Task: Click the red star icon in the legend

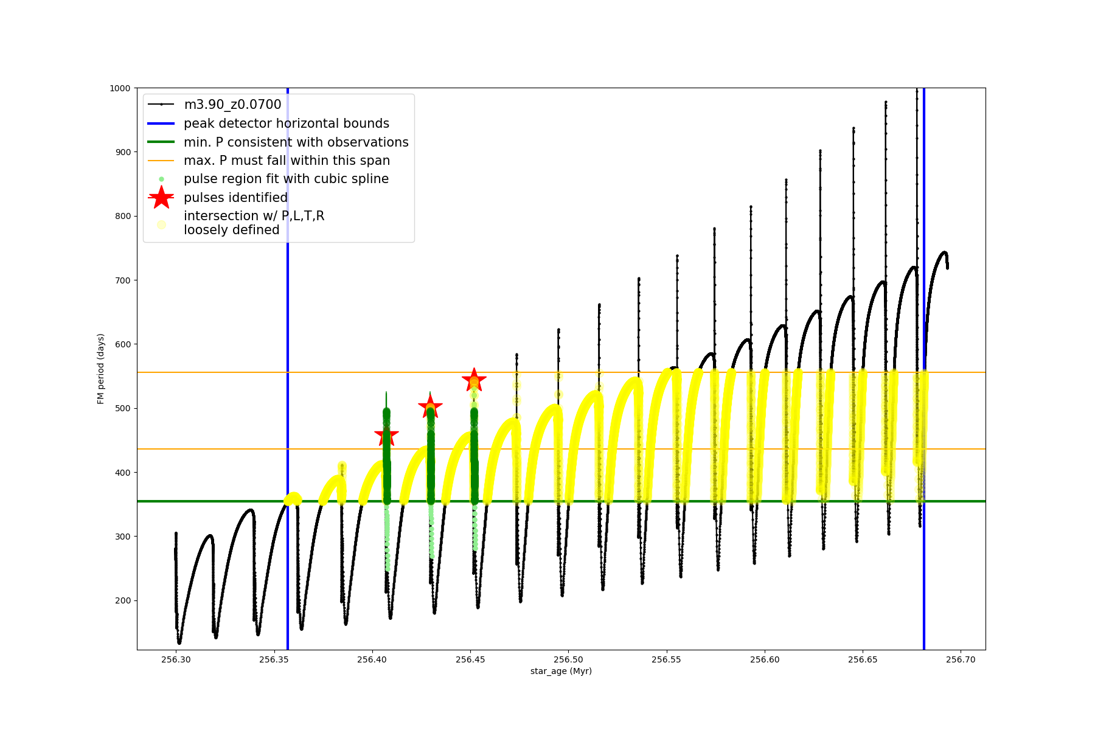Action: click(161, 198)
